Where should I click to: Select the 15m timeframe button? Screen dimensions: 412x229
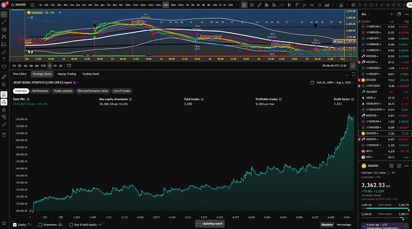pyautogui.click(x=165, y=5)
